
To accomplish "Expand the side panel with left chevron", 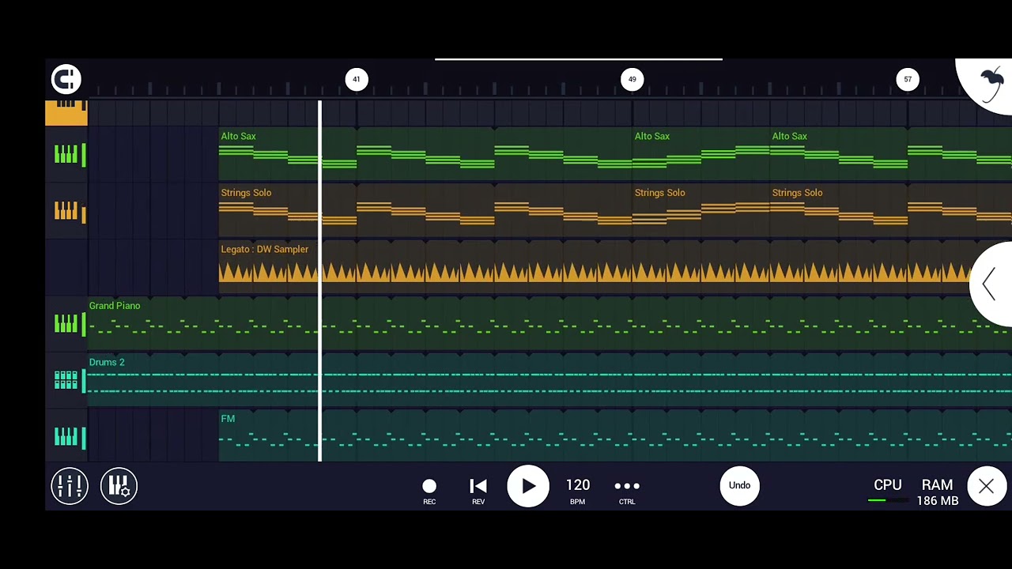I will click(x=989, y=284).
